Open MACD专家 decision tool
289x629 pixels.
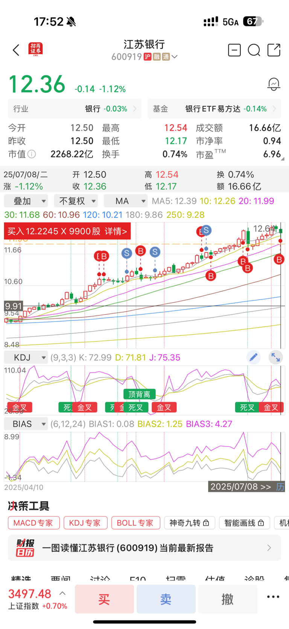pos(34,523)
